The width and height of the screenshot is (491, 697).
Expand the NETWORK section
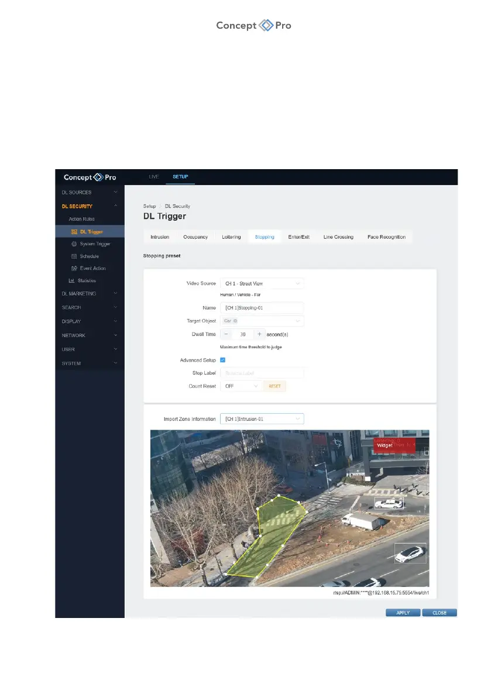click(x=90, y=335)
